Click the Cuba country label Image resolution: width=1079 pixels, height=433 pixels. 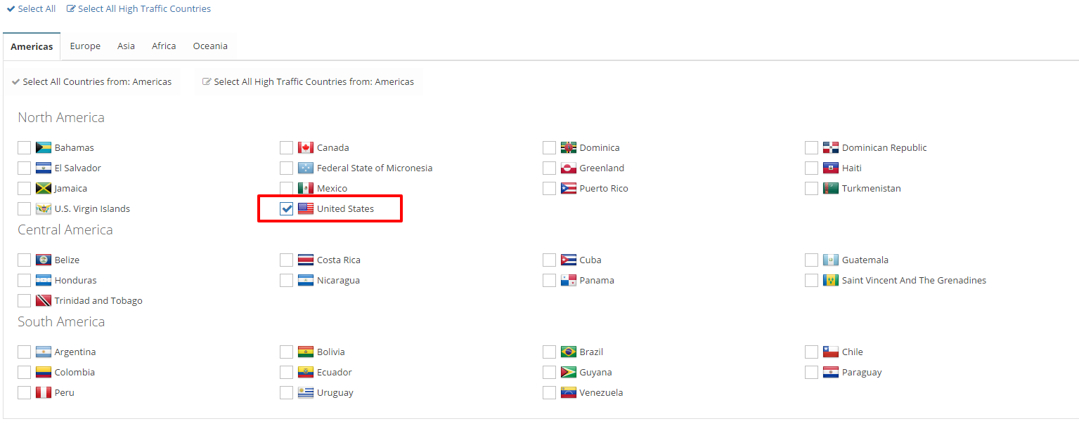pyautogui.click(x=590, y=260)
